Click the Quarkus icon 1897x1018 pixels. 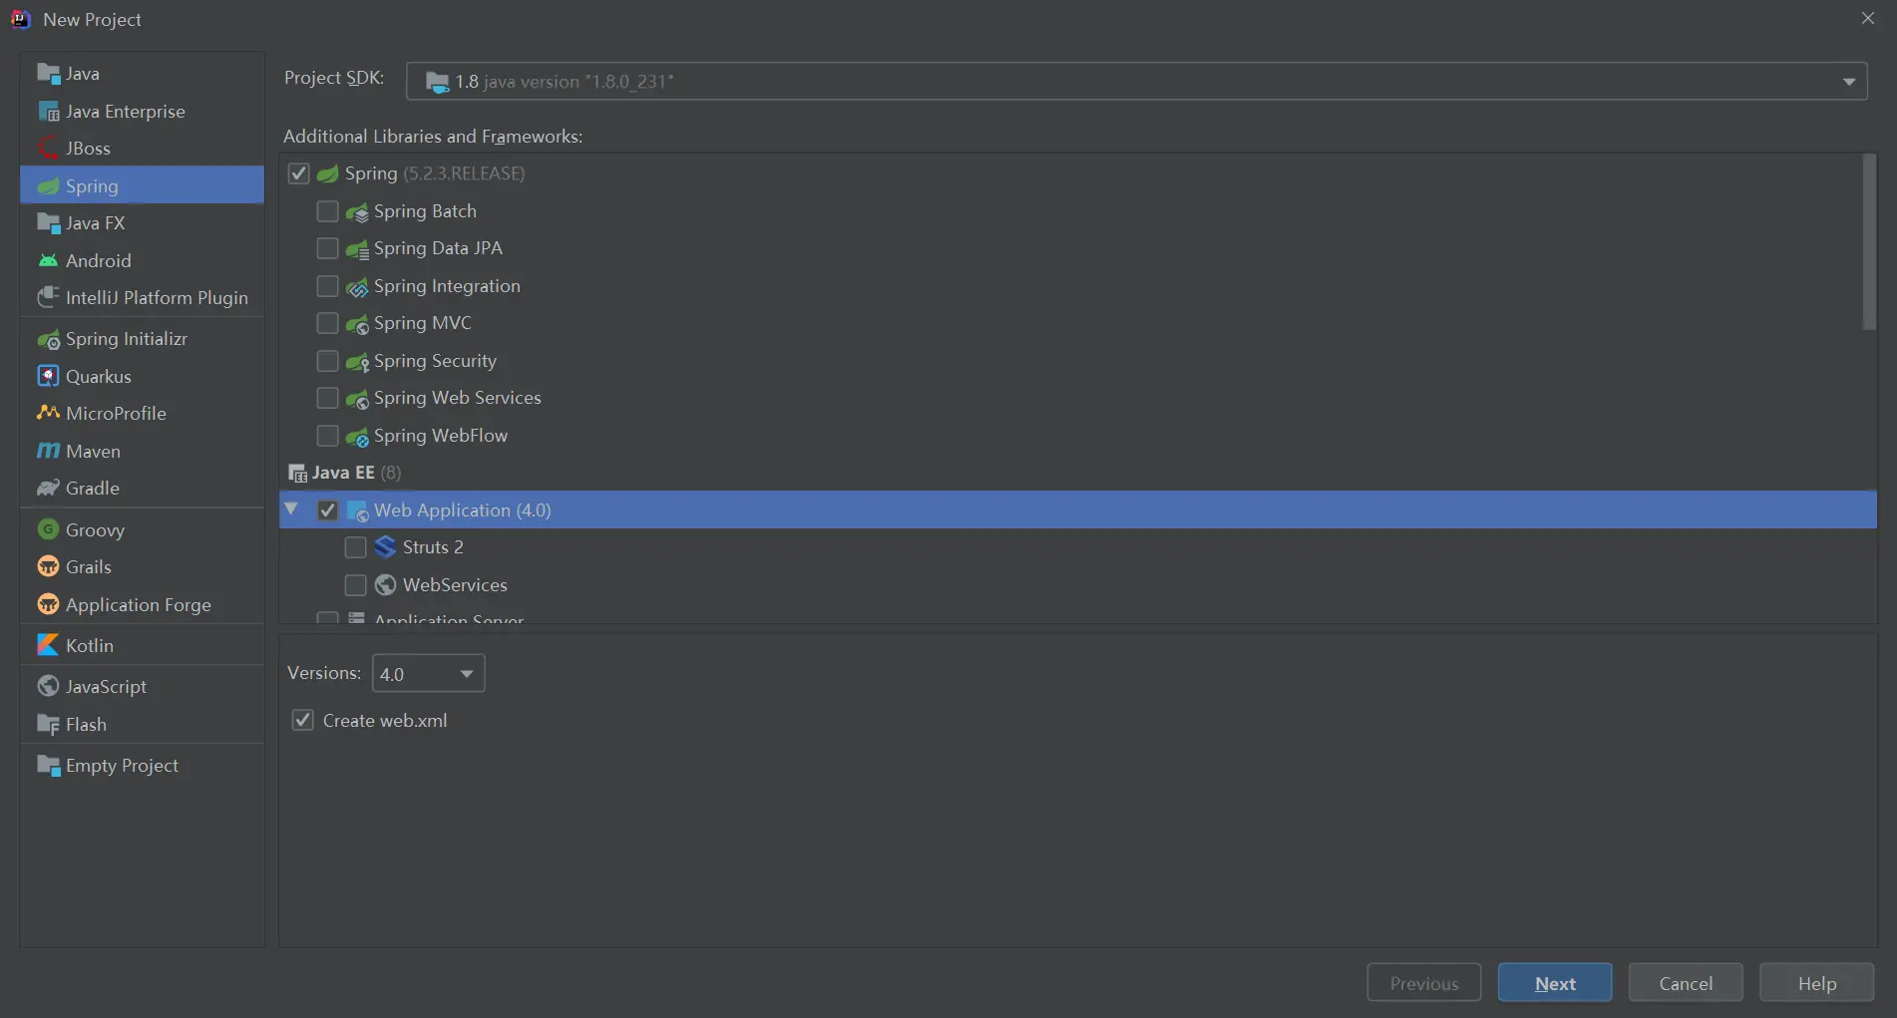tap(48, 377)
